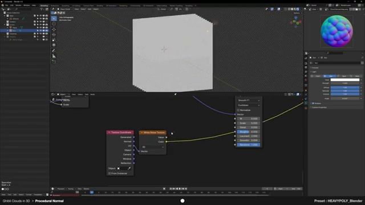Collapse the Texture Coordinate node
Viewport: 365px width, 205px height.
pos(109,133)
